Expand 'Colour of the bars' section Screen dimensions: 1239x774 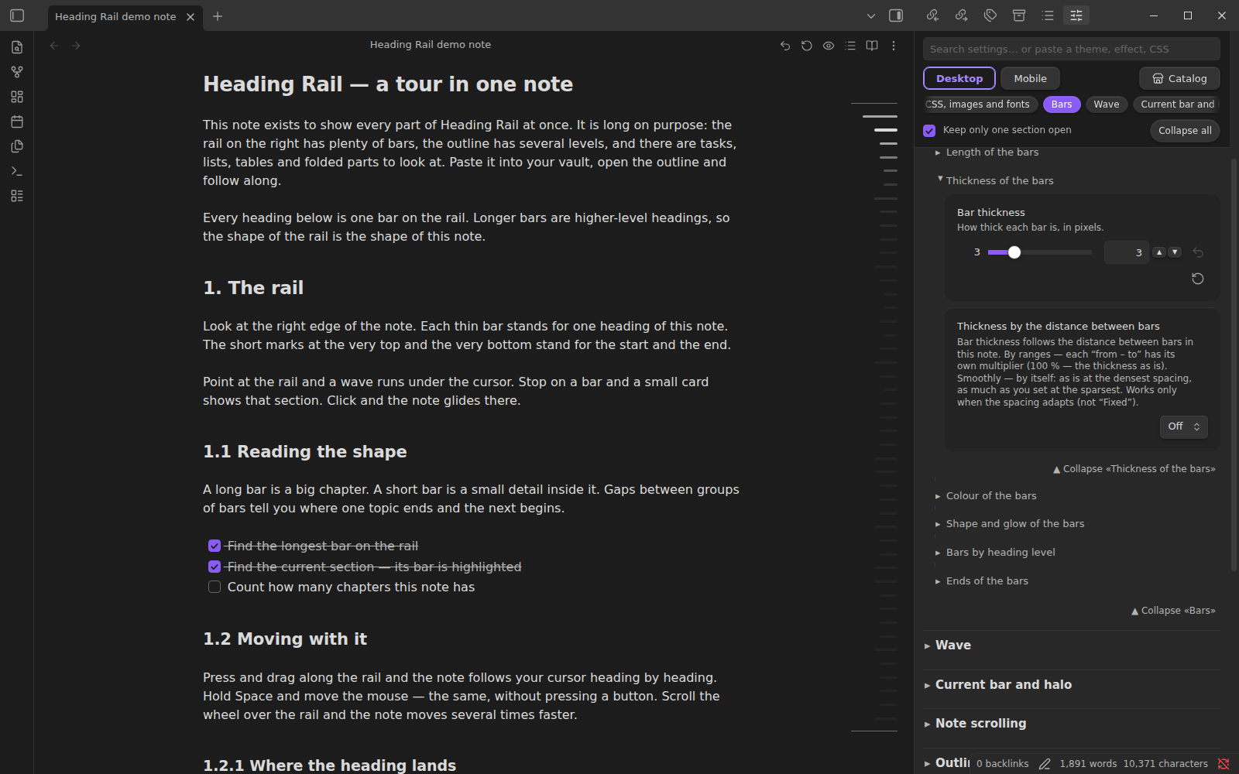990,496
